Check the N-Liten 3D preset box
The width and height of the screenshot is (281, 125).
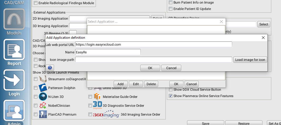36,97
